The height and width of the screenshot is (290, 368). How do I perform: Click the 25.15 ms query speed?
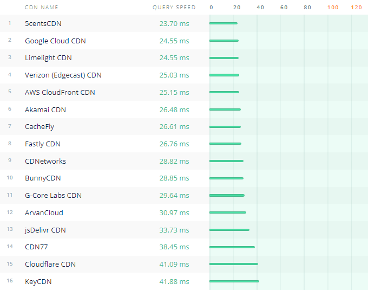[174, 92]
